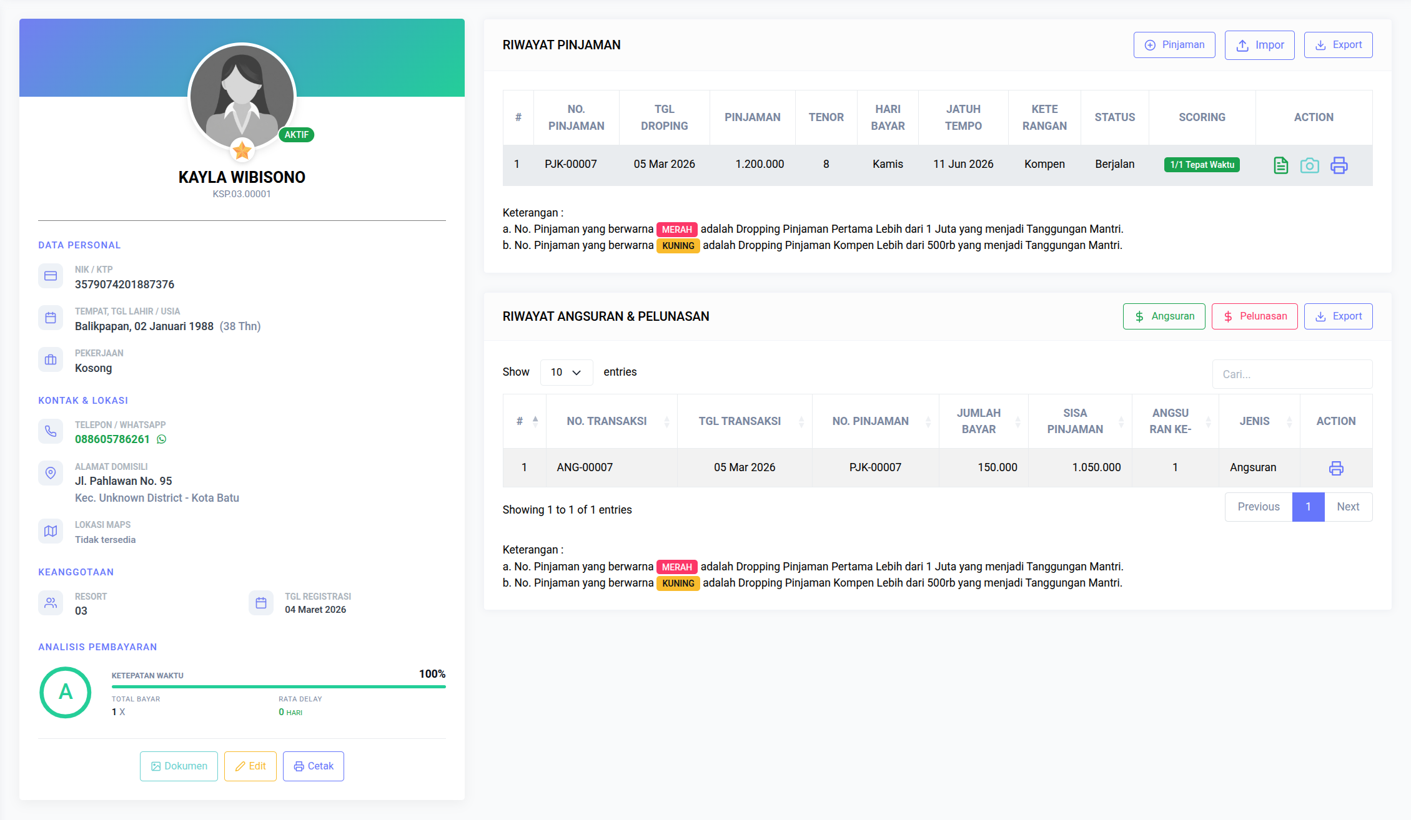Image resolution: width=1411 pixels, height=820 pixels.
Task: Click the Next pagination button
Action: 1348,507
